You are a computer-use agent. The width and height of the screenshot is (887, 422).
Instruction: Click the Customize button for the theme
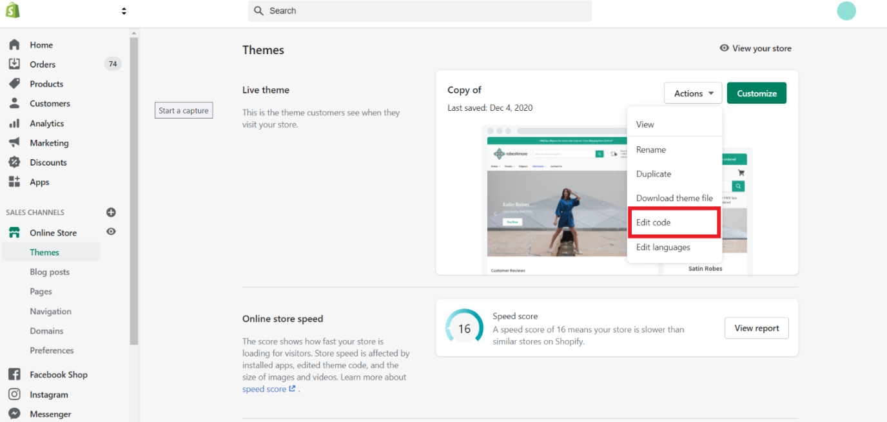756,93
